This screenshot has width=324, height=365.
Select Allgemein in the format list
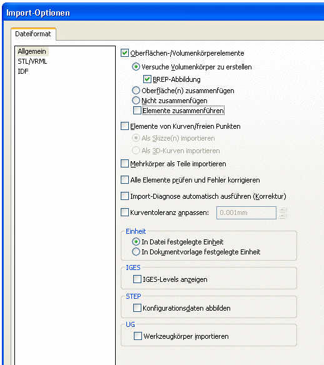click(x=32, y=51)
